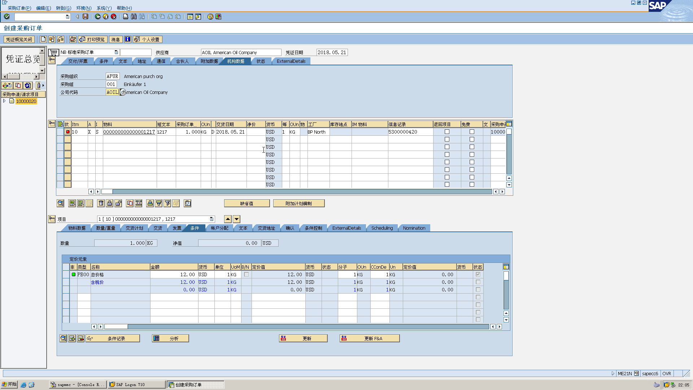The width and height of the screenshot is (693, 390).
Task: Click the Print icon in toolbar
Action: pyautogui.click(x=126, y=17)
